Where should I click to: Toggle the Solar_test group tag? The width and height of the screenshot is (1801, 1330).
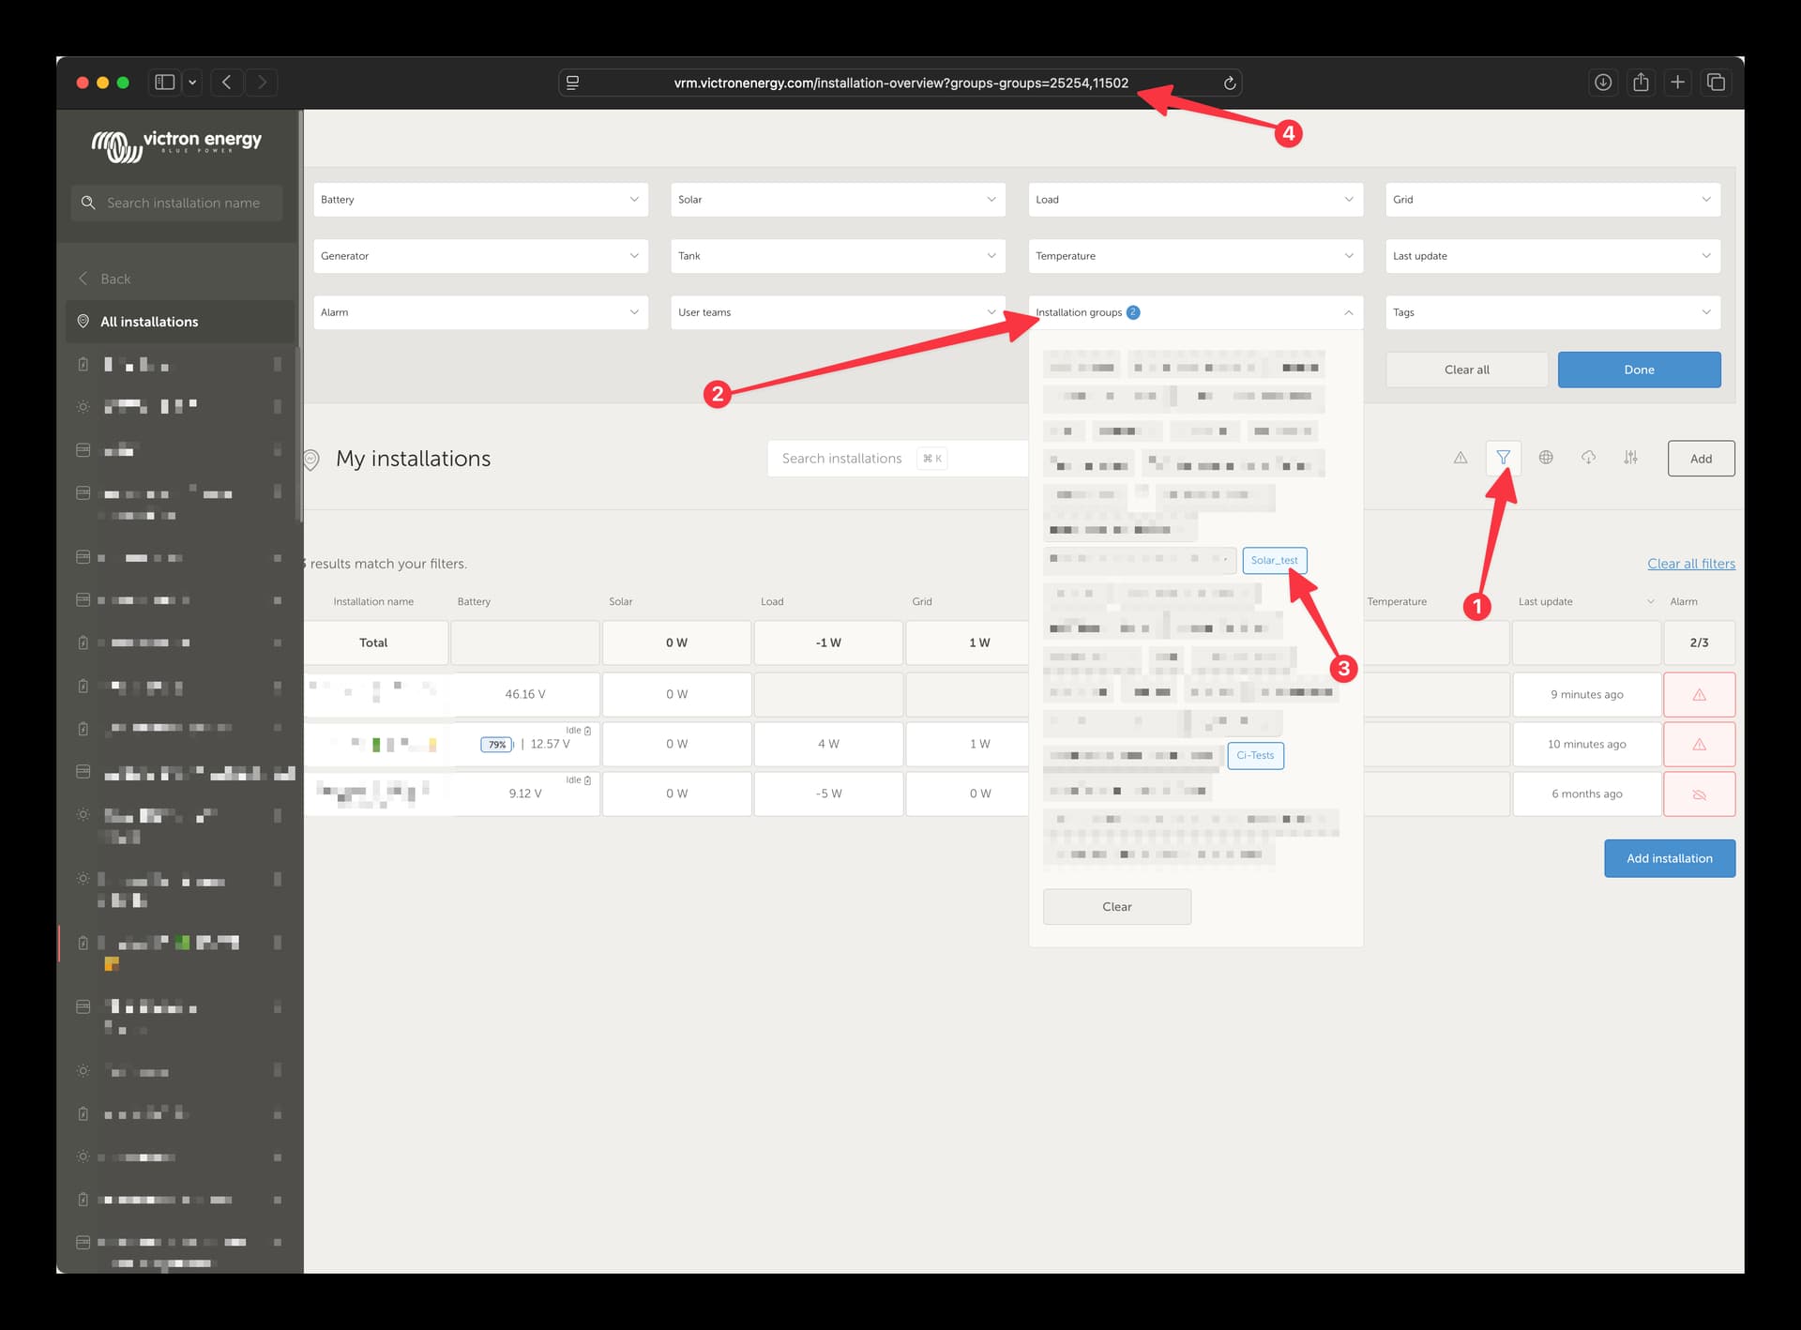pyautogui.click(x=1274, y=561)
